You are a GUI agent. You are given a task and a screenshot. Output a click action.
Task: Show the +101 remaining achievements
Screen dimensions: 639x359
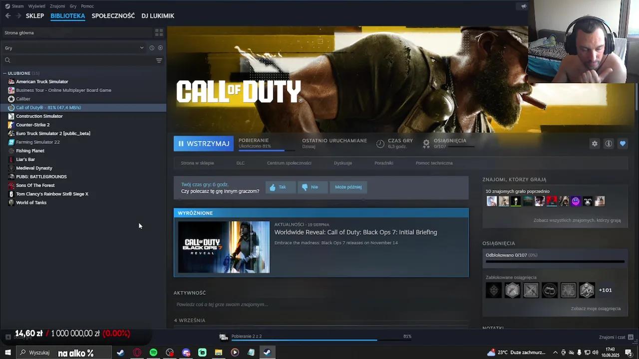[x=605, y=290]
